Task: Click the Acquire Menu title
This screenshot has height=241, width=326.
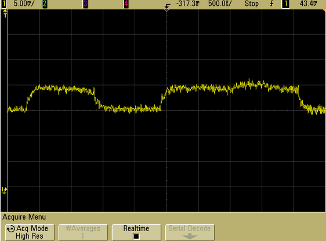Action: 24,217
